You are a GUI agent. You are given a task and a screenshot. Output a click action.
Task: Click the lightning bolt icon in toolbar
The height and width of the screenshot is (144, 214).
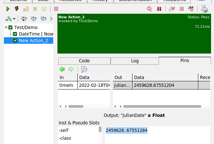[x=172, y=9]
